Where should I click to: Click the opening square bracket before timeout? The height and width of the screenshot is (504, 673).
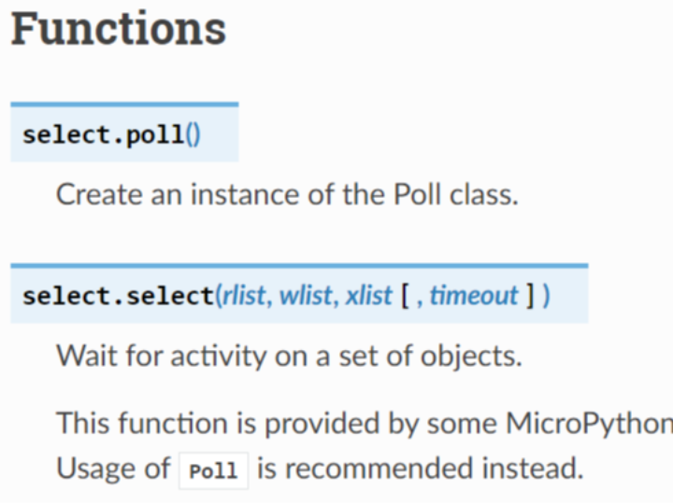tap(405, 296)
